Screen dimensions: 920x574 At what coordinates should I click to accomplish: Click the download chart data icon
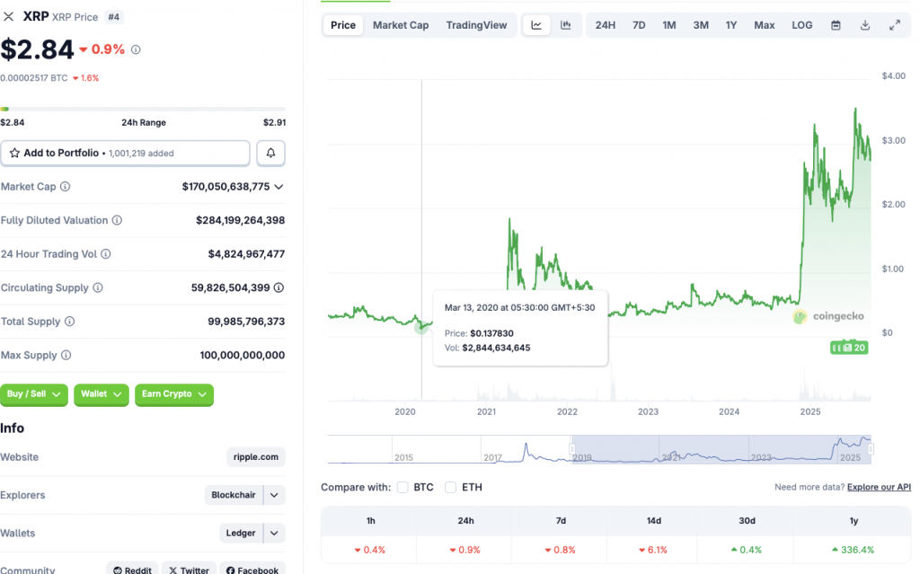(865, 25)
